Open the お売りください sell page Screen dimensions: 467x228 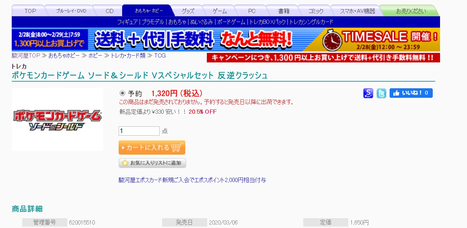[411, 10]
